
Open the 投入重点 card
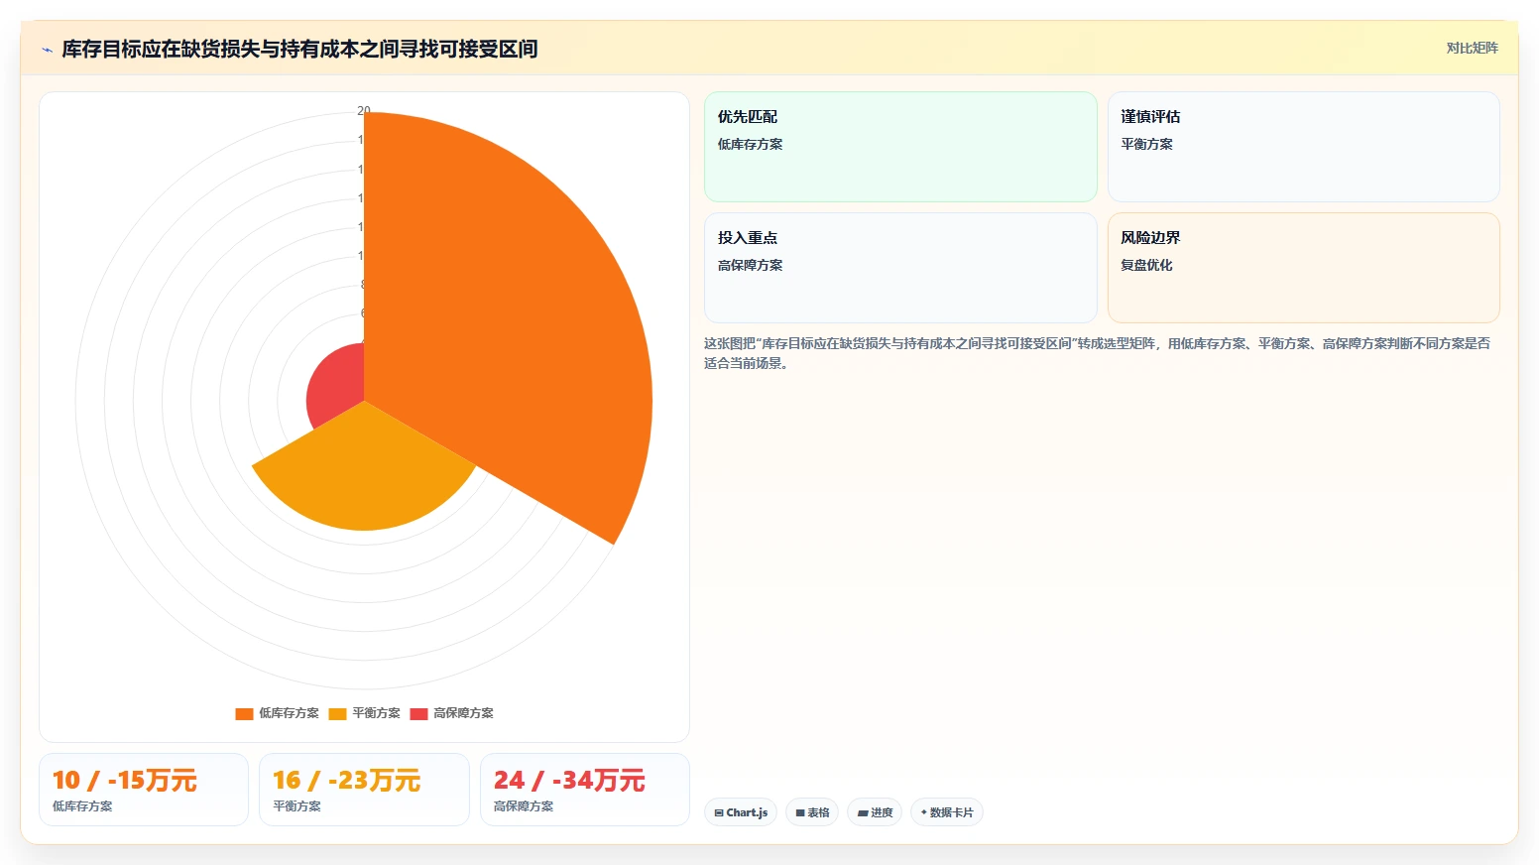900,268
